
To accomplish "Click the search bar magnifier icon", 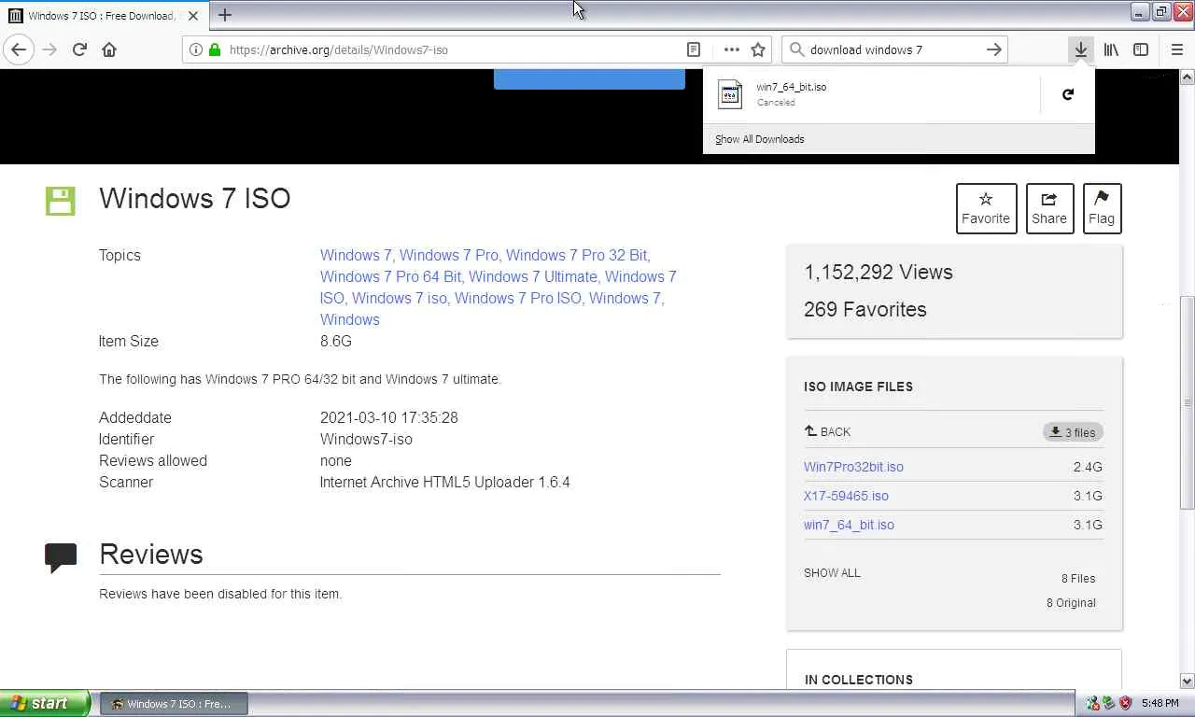I will [796, 49].
